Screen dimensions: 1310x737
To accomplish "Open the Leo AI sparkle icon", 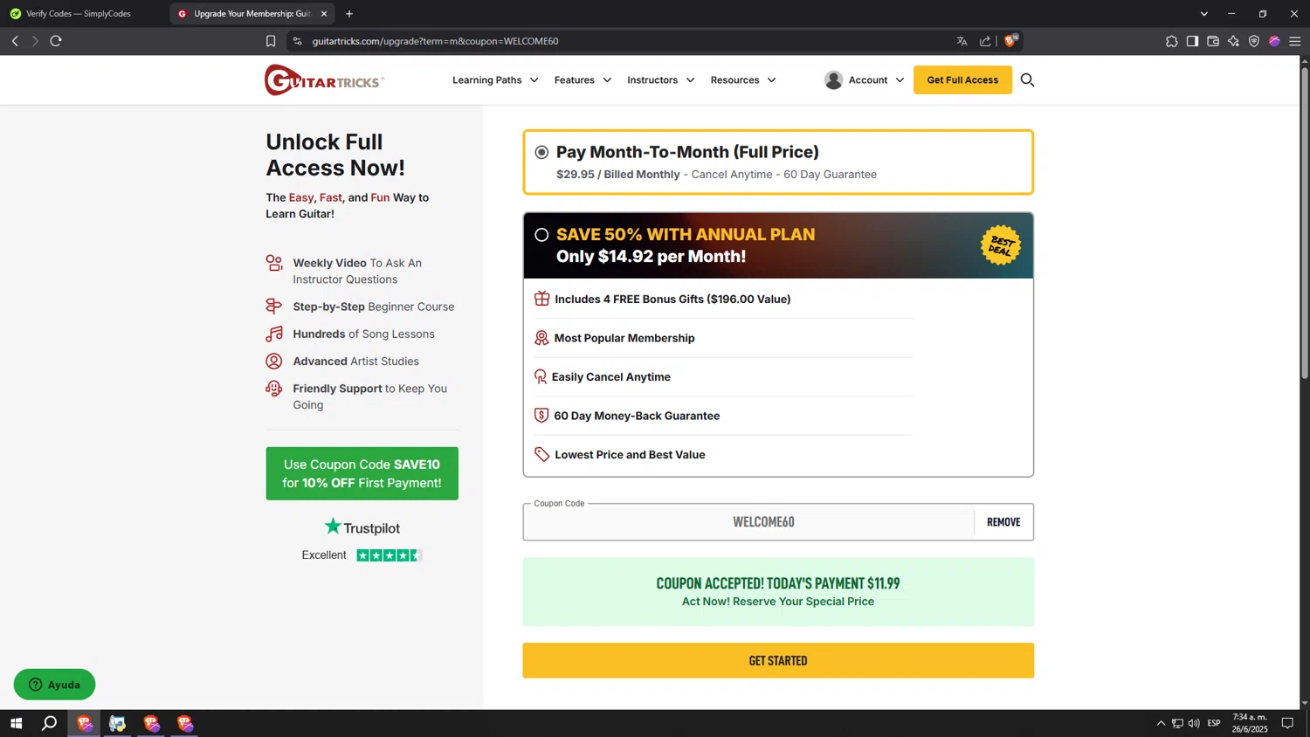I will pyautogui.click(x=1233, y=41).
